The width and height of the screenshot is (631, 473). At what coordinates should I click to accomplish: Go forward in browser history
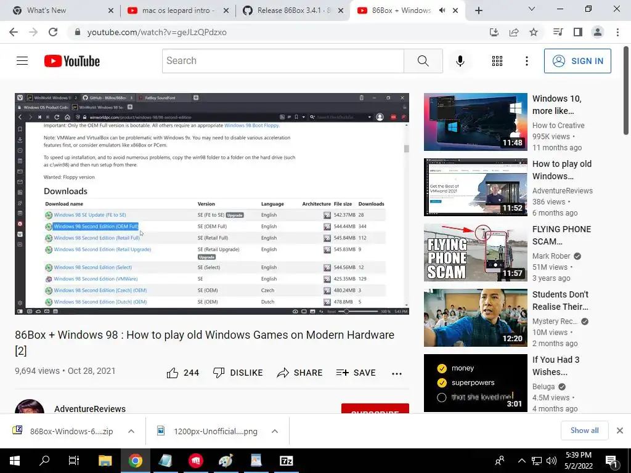click(x=33, y=32)
